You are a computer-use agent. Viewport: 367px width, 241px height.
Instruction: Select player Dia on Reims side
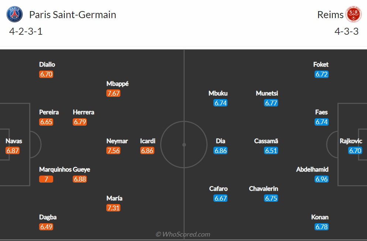pos(220,141)
